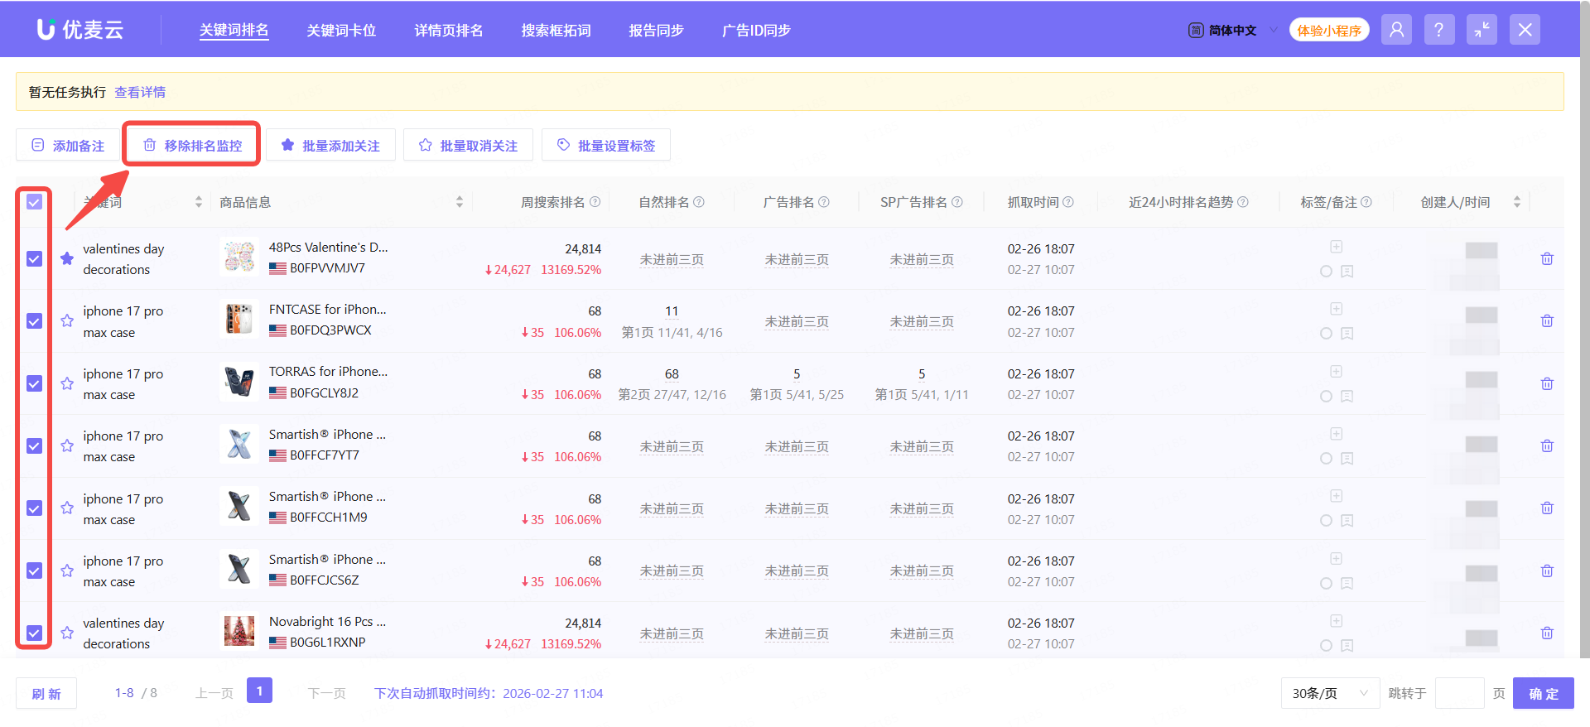Star the FNTCASE for iPhone row

click(x=67, y=320)
